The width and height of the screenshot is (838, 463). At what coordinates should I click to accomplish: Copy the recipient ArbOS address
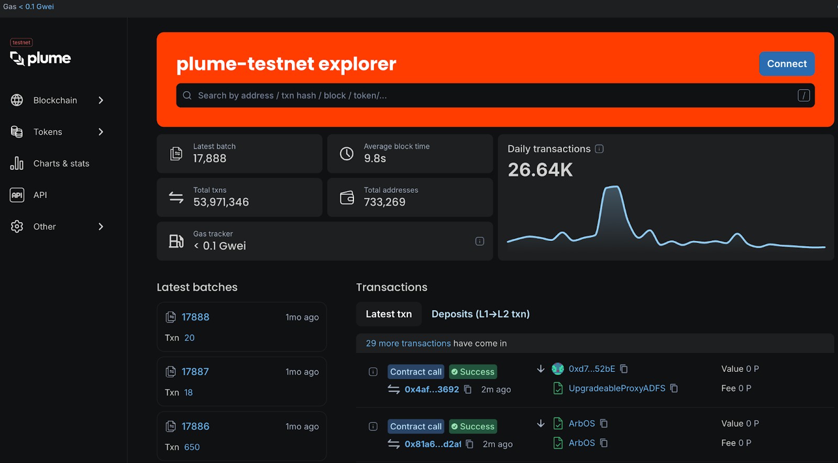pyautogui.click(x=604, y=443)
